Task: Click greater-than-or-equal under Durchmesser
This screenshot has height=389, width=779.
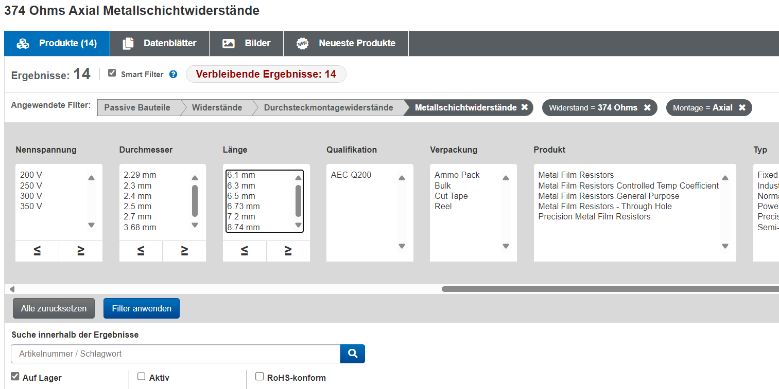Action: coord(184,251)
